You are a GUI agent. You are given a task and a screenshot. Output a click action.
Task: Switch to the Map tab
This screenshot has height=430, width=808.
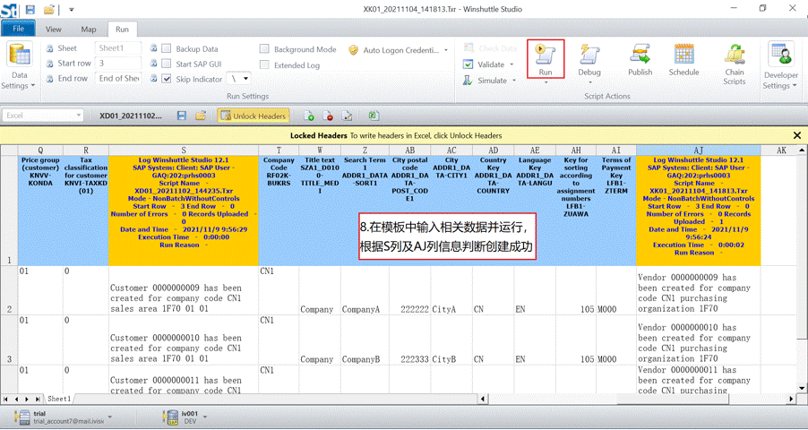coord(89,30)
